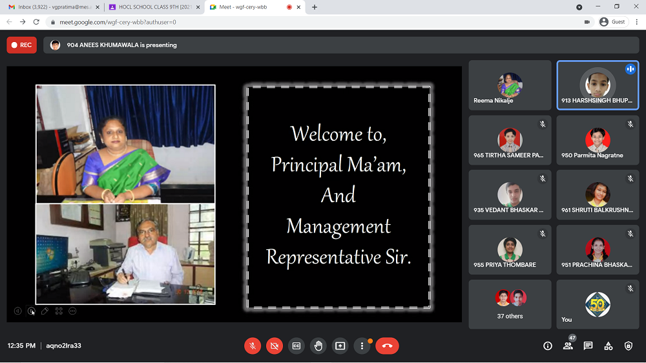Select the Reema Nikalje video tile
Viewport: 646px width, 363px height.
[510, 85]
